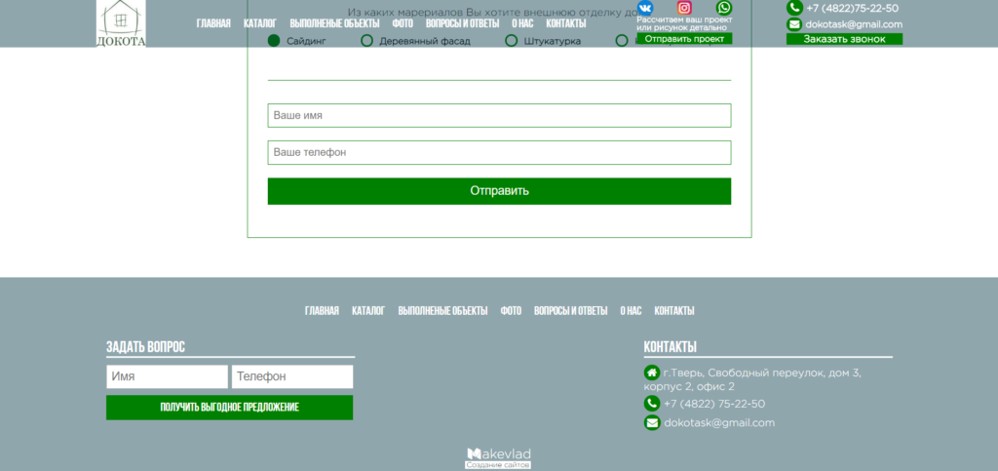The image size is (998, 471).
Task: Open the WhatsApp chat icon
Action: (724, 8)
